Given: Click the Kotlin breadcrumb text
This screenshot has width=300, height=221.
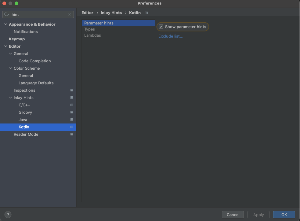Looking at the screenshot, I should 135,13.
